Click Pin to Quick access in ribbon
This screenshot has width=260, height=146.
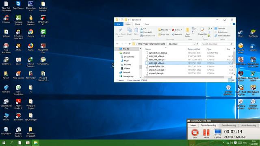pos(120,32)
